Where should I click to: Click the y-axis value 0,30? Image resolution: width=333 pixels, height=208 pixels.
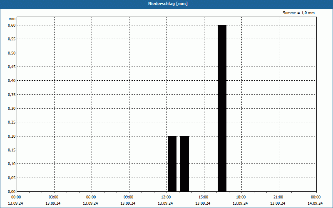click(x=12, y=109)
